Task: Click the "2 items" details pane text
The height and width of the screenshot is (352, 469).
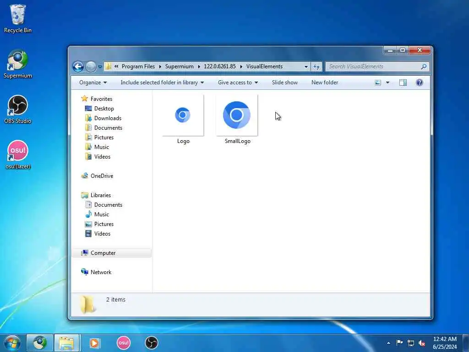Action: (x=116, y=299)
